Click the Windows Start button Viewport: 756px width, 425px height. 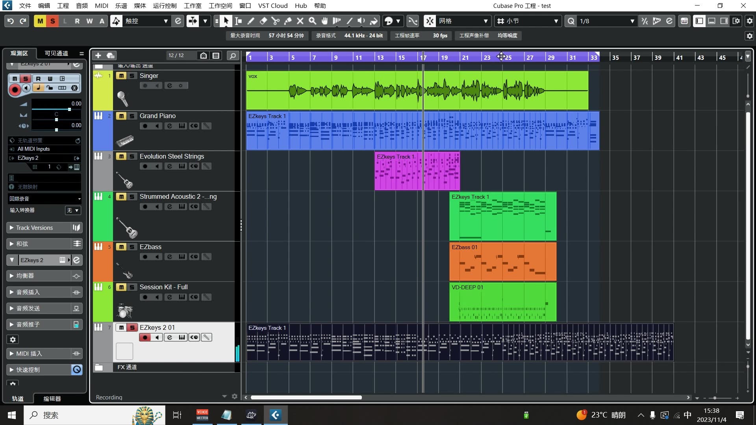click(x=12, y=415)
